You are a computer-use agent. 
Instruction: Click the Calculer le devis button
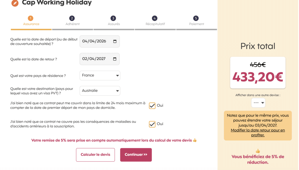pos(95,155)
